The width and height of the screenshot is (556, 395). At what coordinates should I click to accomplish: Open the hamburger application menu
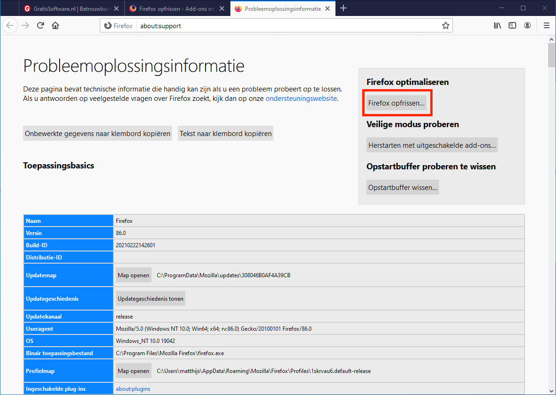click(546, 26)
